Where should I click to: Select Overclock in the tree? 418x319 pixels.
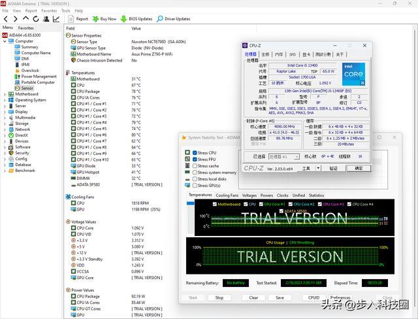30,71
